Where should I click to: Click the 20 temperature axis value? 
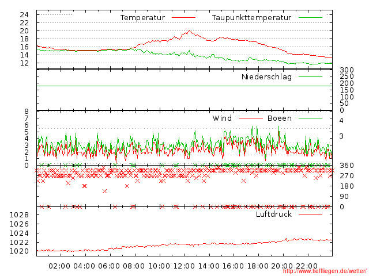24,30
